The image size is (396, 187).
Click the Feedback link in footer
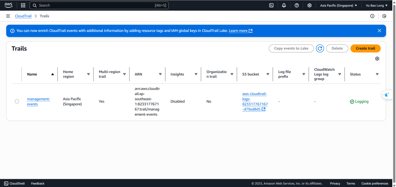tap(38, 184)
